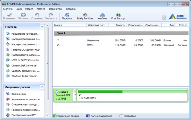Collapse the Мастера panel
The width and height of the screenshot is (191, 120).
[42, 26]
